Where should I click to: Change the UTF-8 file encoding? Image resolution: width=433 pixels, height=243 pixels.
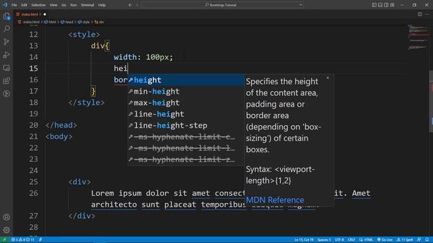click(340, 240)
